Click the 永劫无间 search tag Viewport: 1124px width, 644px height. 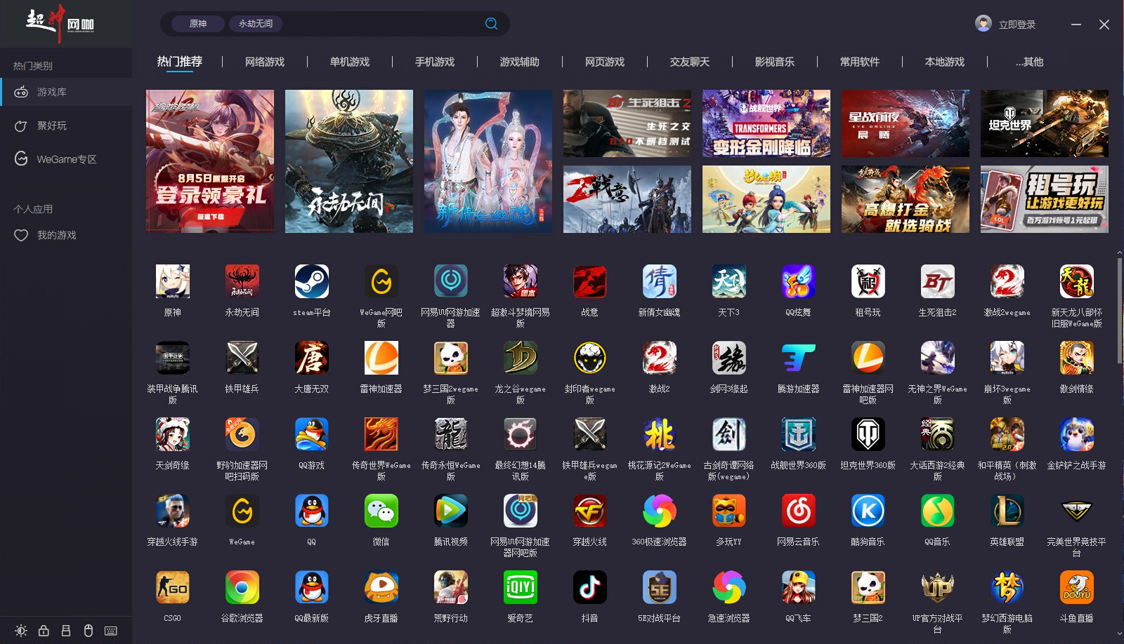[256, 24]
